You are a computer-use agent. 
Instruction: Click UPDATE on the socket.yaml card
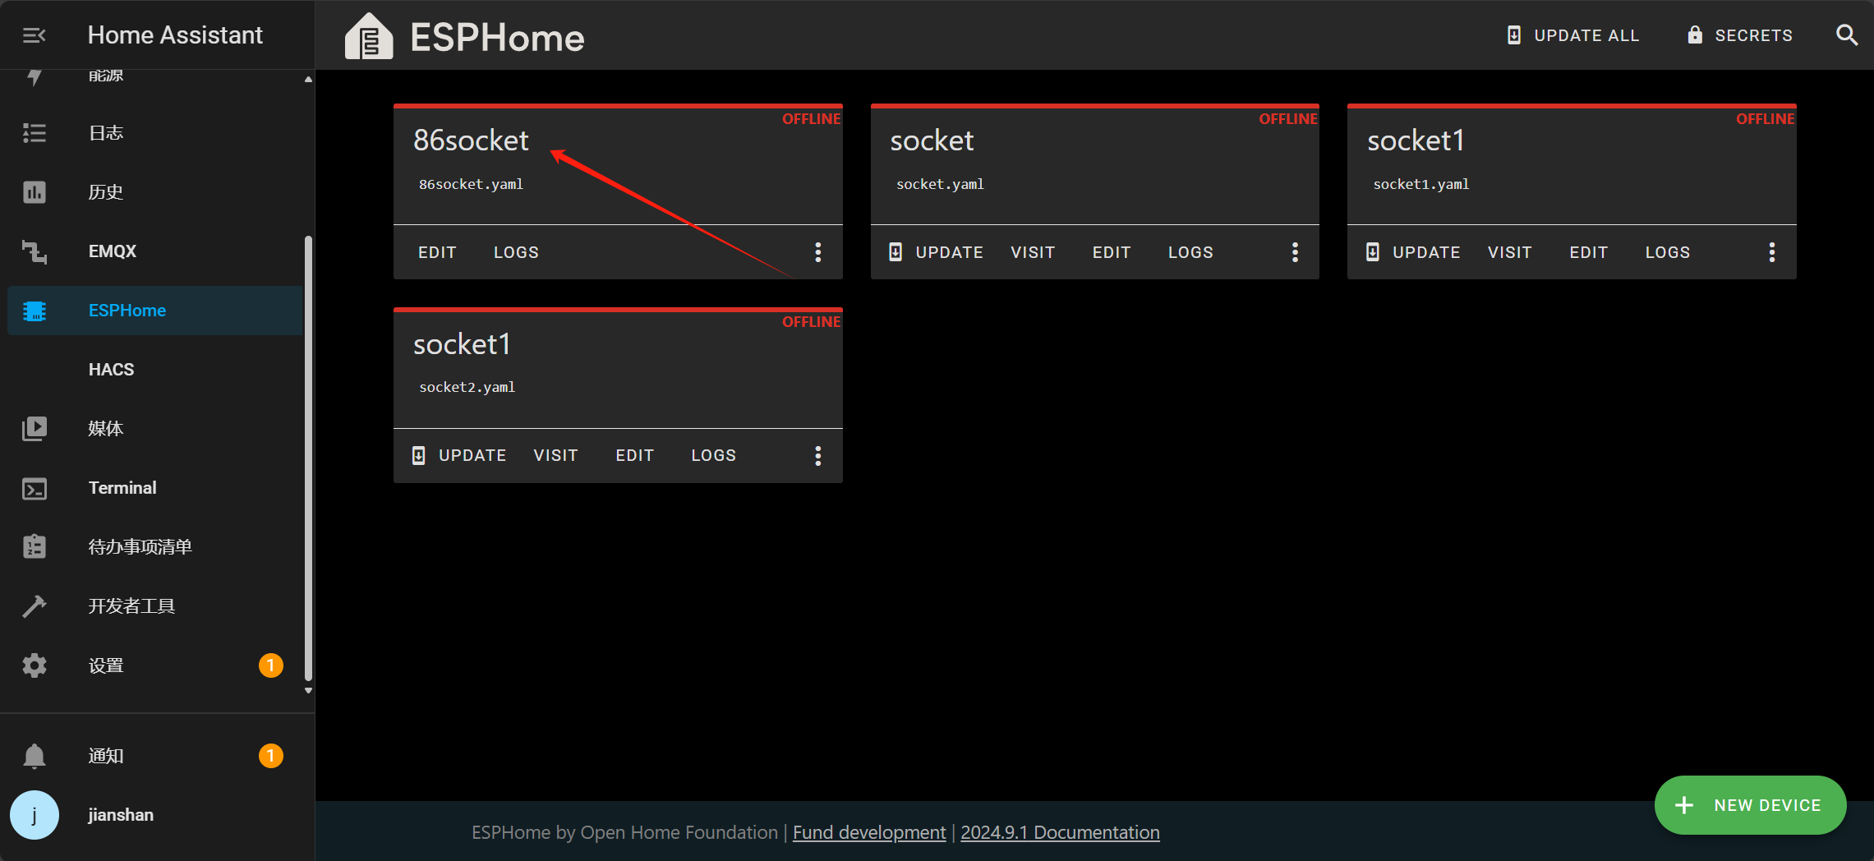(936, 252)
